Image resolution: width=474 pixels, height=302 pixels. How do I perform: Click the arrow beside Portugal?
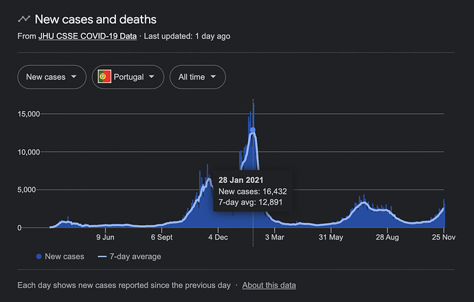152,77
